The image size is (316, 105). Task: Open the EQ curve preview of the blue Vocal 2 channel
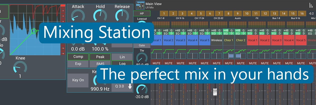tap(168, 51)
